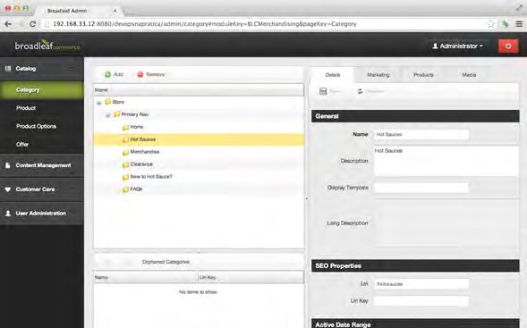This screenshot has height=328, width=527.
Task: Click the green Add button
Action: (x=114, y=74)
